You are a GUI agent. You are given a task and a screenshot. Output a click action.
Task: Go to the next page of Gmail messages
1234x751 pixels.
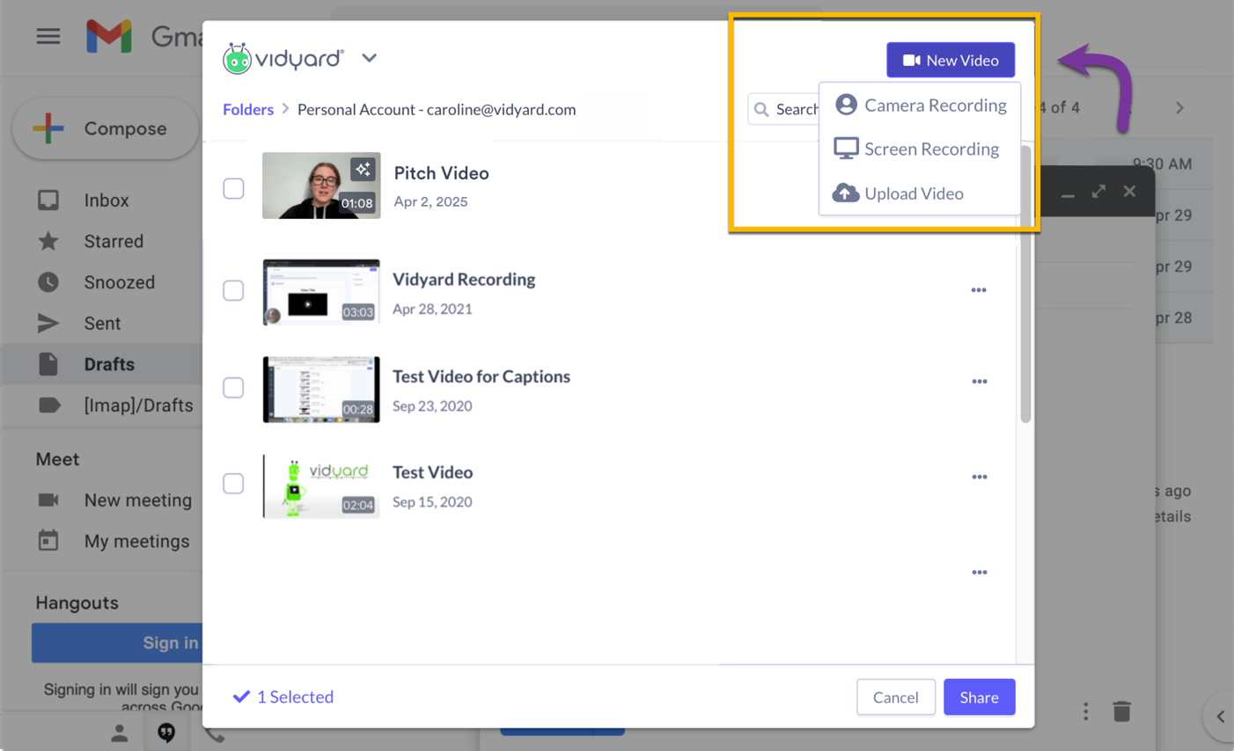(x=1179, y=108)
